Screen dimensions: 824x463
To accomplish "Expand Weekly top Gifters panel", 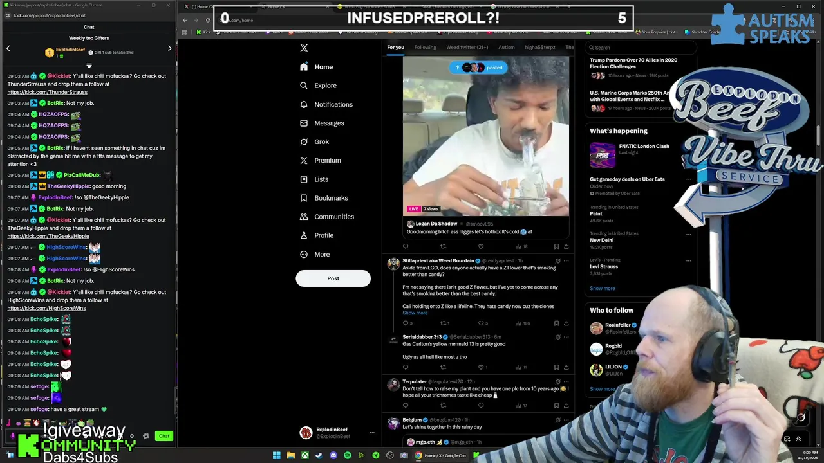I will point(89,66).
